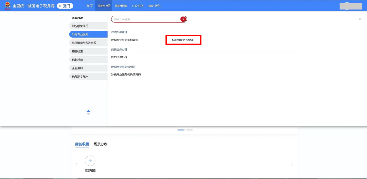The height and width of the screenshot is (179, 367).
Task: Click the tax bureau emblem logo
Action: (8, 6)
